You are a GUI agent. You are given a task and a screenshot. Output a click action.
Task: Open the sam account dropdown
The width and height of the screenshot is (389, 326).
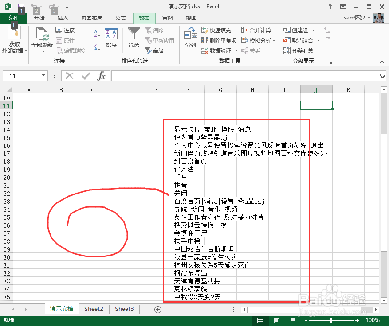[369, 18]
